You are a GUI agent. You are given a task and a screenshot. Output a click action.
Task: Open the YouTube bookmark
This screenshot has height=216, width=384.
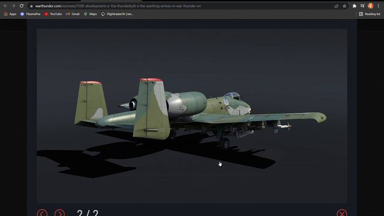coord(53,14)
